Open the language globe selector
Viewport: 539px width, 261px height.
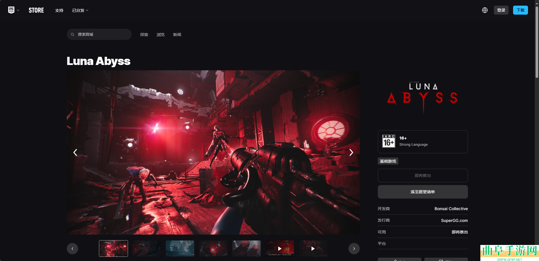pyautogui.click(x=485, y=10)
